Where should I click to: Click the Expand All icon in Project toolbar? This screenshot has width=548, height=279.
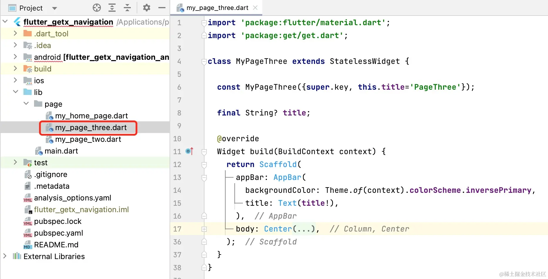click(x=112, y=8)
